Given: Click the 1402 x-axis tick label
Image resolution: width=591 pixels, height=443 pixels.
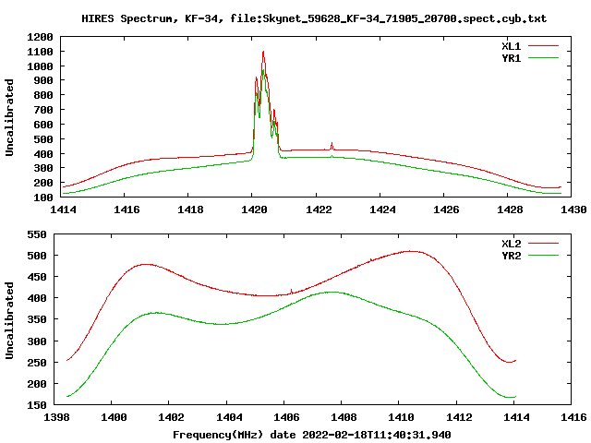Looking at the screenshot, I should pyautogui.click(x=171, y=417).
